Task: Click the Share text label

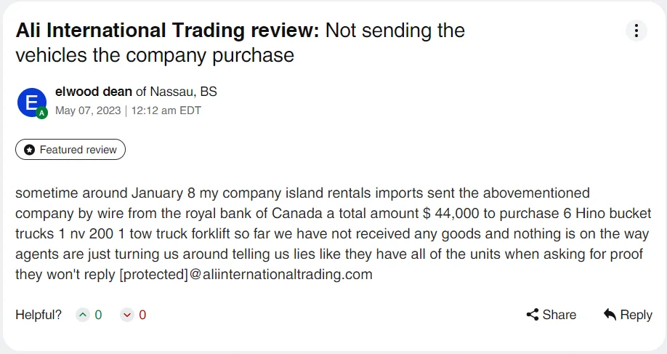Action: pos(559,315)
